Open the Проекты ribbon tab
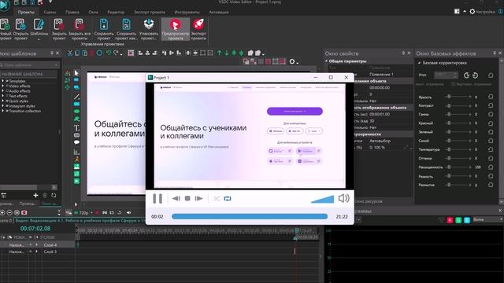 (x=26, y=12)
